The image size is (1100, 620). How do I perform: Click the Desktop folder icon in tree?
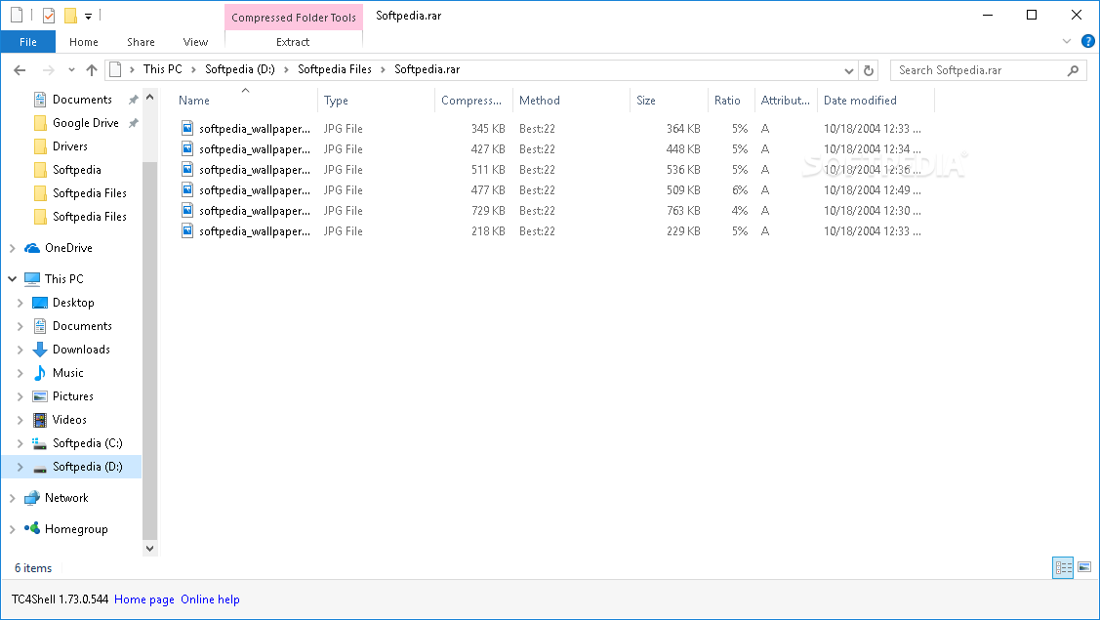coord(40,303)
